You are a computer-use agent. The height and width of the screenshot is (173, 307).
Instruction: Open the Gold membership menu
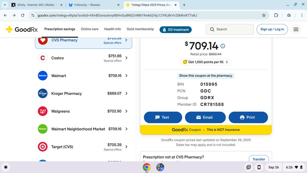[x=140, y=29]
